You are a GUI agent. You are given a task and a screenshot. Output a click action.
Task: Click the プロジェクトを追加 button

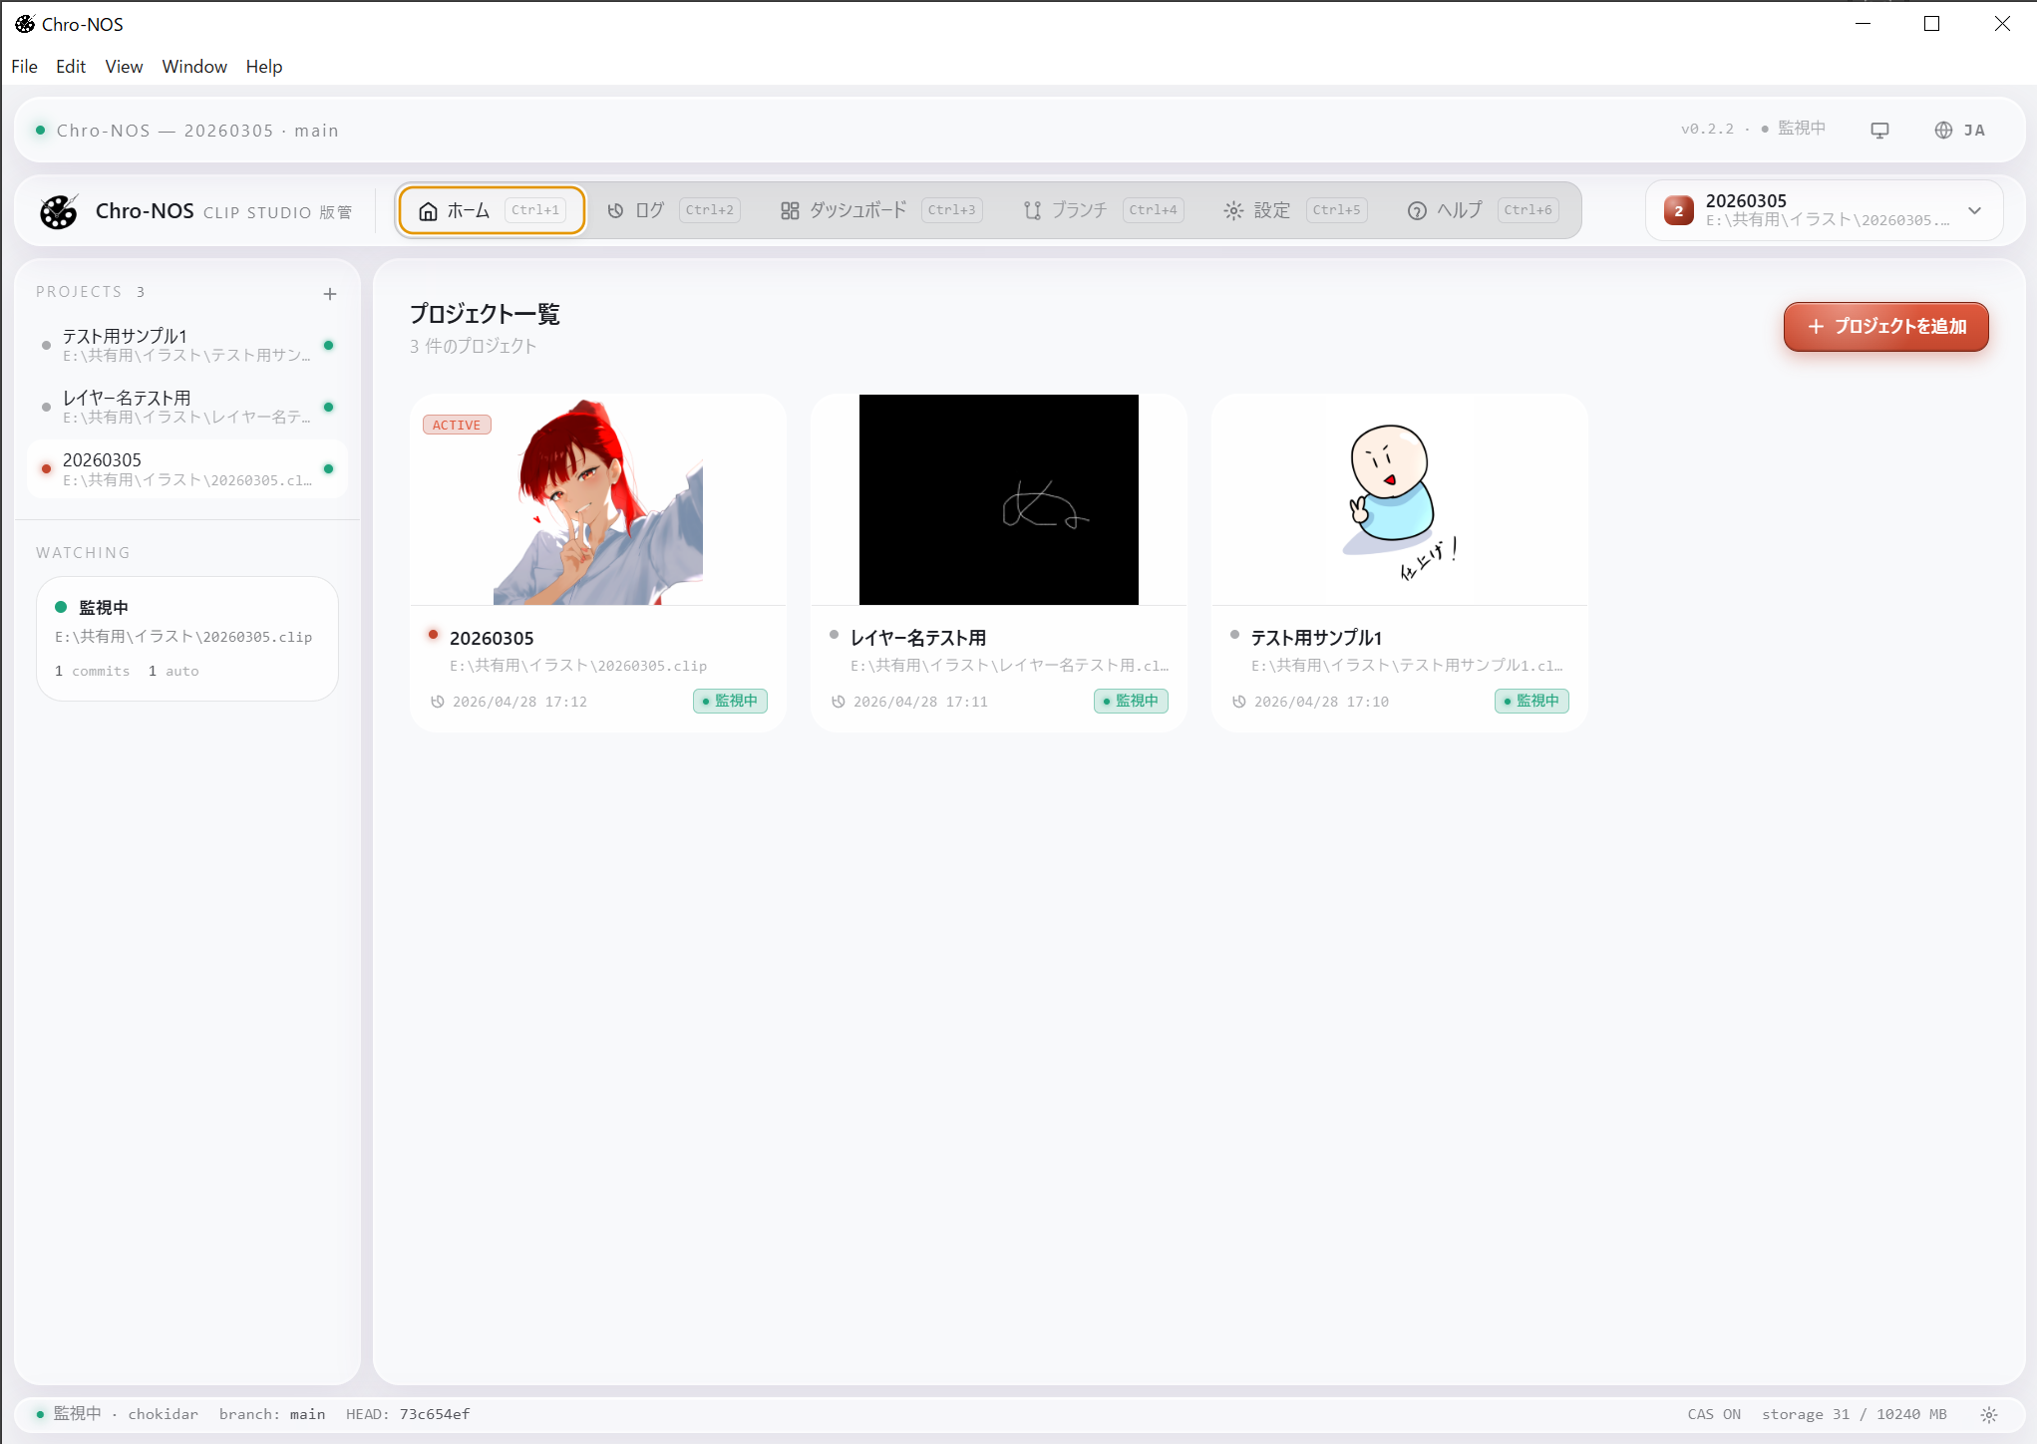click(x=1885, y=326)
